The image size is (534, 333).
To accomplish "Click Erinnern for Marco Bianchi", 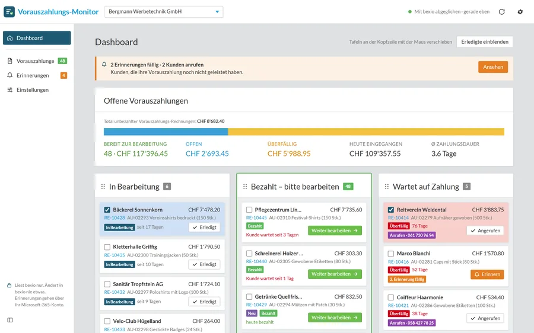I will point(487,274).
